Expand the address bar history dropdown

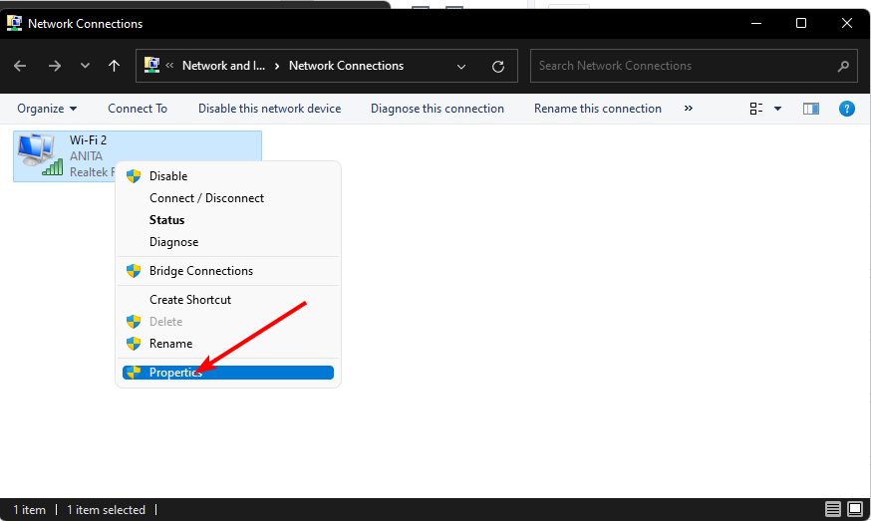pos(461,66)
